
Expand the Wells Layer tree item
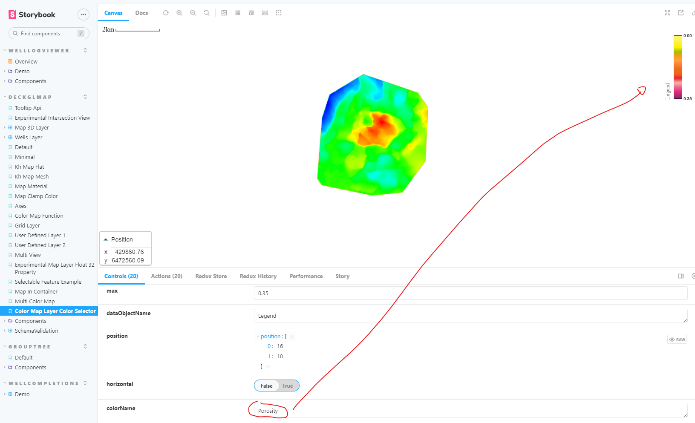click(x=4, y=137)
